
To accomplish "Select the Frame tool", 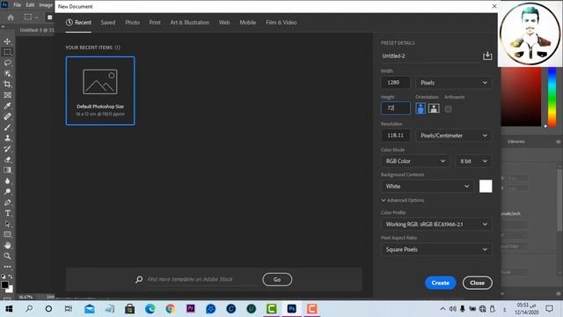I will coord(7,95).
